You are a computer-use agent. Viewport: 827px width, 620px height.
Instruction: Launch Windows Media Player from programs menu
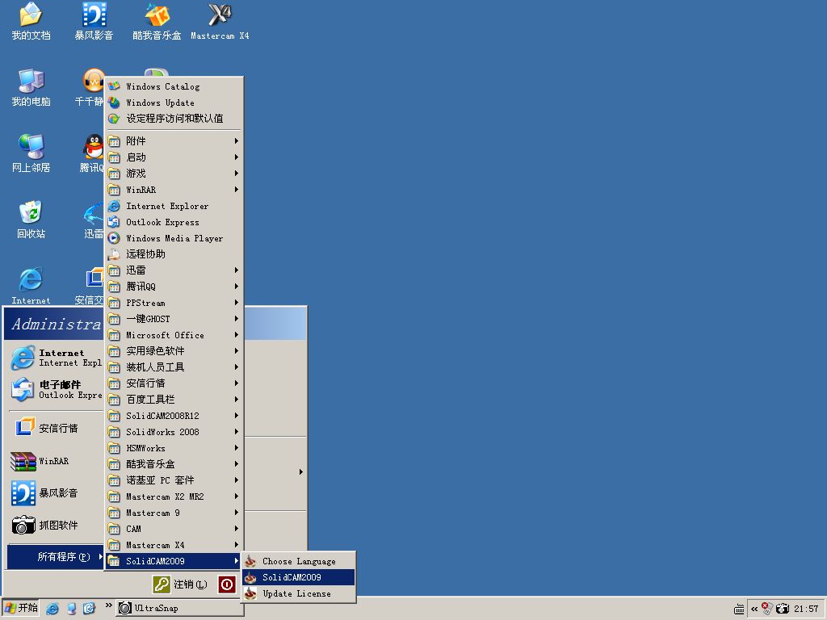[x=174, y=238]
